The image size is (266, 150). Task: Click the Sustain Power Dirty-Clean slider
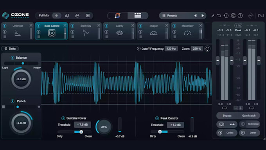coord(74,132)
